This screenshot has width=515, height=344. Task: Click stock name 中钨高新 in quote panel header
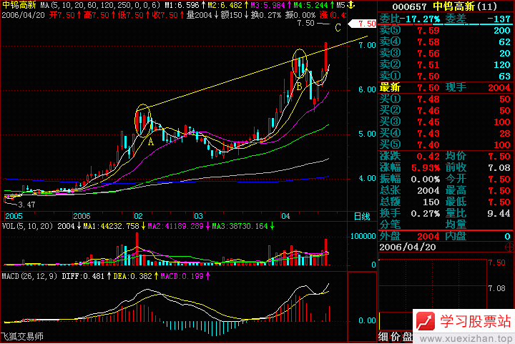[453, 6]
